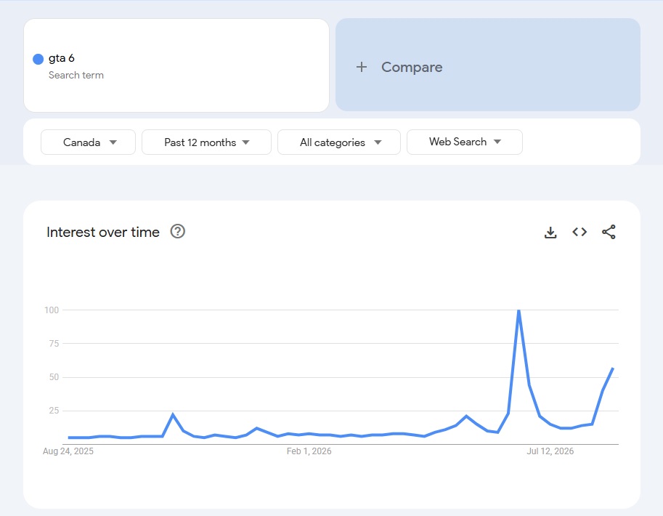Viewport: 663px width, 516px height.
Task: Click the blue dot next to gta 6
Action: (x=38, y=59)
